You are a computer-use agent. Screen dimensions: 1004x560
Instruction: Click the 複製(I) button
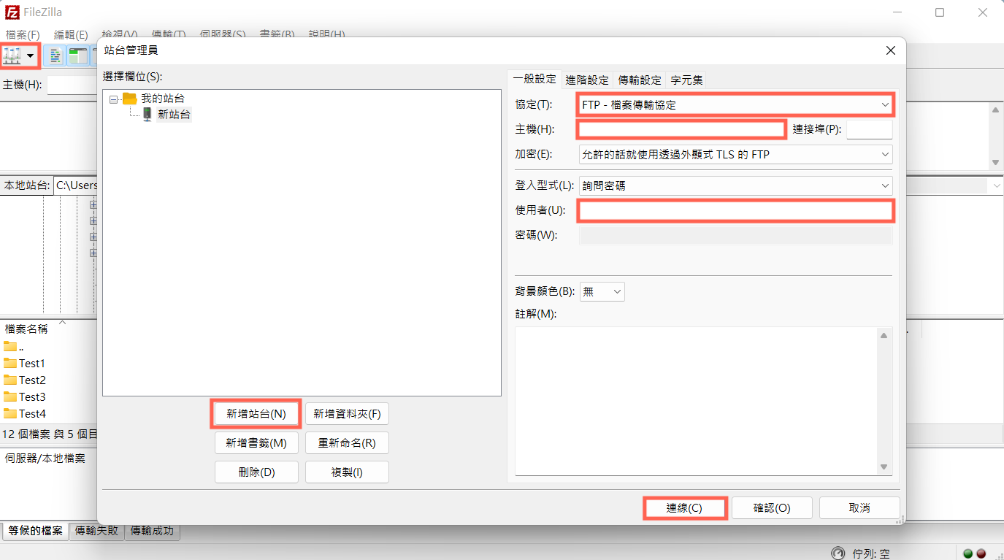pos(347,472)
